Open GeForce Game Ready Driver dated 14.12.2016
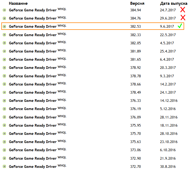The width and height of the screenshot is (191, 171). point(38,101)
